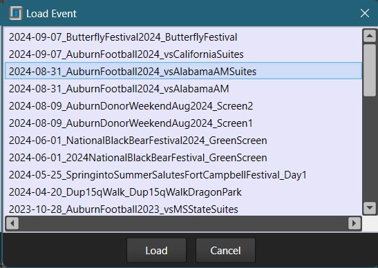Viewport: 378px width, 268px height.
Task: Click the Load button
Action: [x=156, y=251]
